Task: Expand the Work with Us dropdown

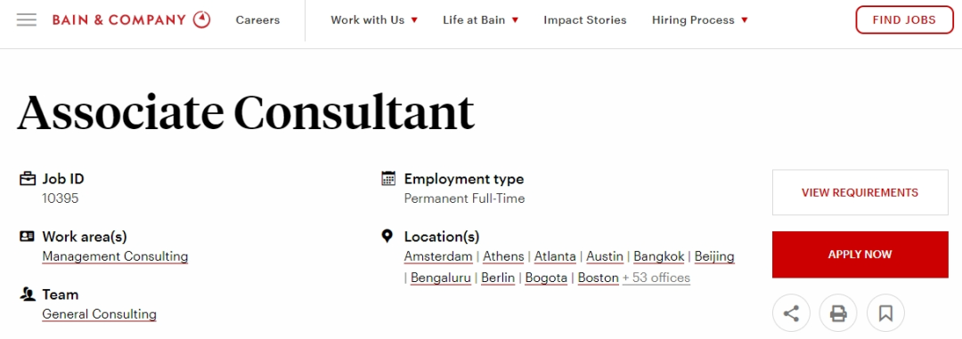Action: tap(374, 20)
